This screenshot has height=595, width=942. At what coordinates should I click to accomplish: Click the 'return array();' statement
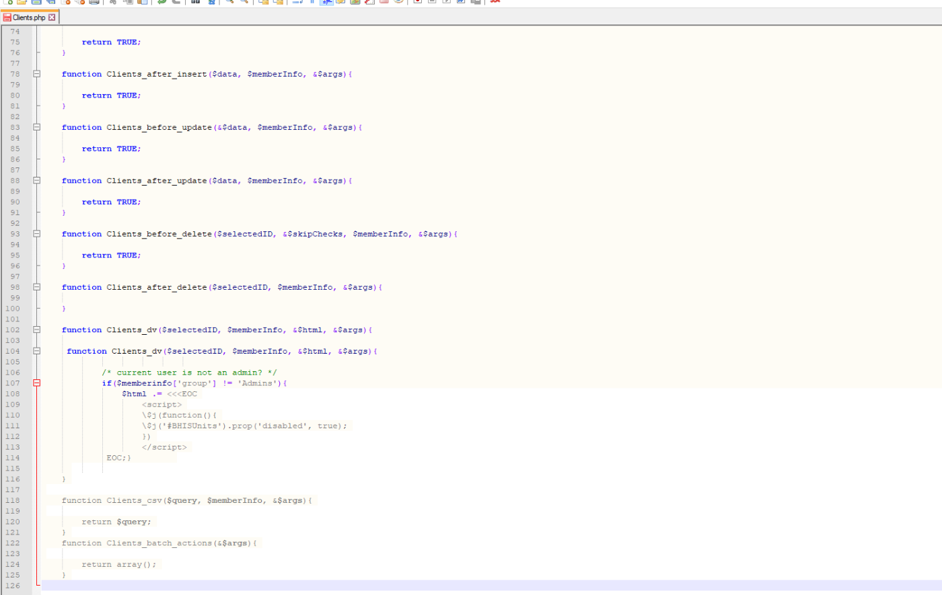[x=119, y=565]
